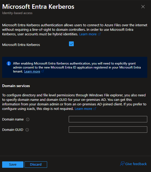Viewport: 151px width, 172px height.
Task: Open Learn more about icacls configuration
Action: [x=83, y=109]
